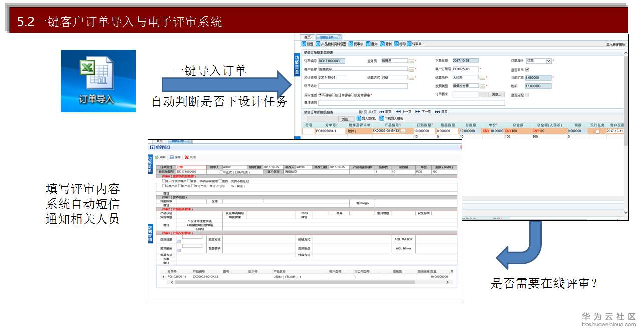
Task: Check the 标准产品 checkbox
Action: point(164,186)
